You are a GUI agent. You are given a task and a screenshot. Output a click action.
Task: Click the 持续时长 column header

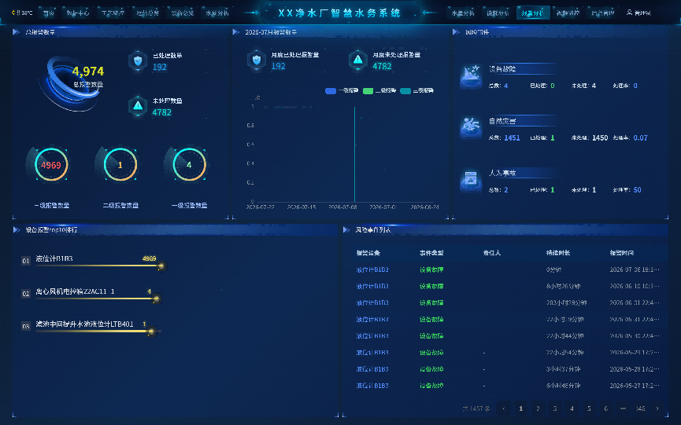pyautogui.click(x=558, y=253)
